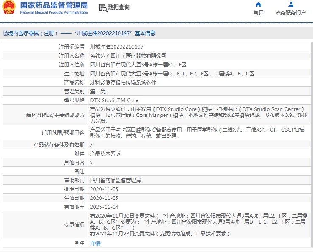Select 四川省药品监督管理局 approval department
Screen dimensions: 313x252
115,180
